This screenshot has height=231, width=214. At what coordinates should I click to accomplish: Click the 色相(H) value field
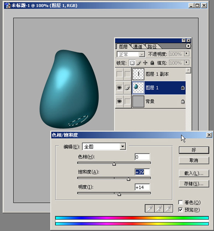(142, 157)
